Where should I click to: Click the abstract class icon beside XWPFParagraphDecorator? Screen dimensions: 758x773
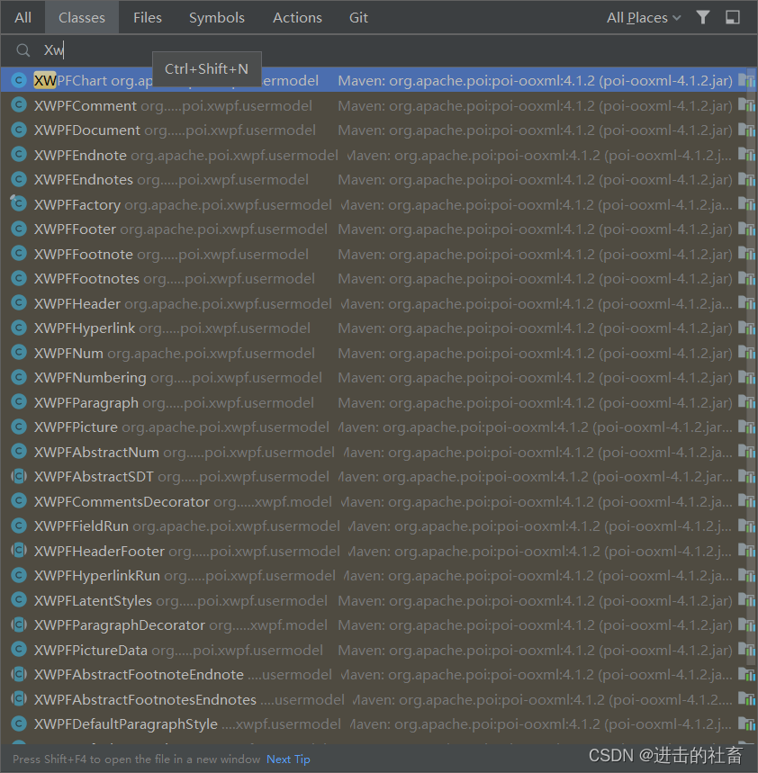click(19, 625)
